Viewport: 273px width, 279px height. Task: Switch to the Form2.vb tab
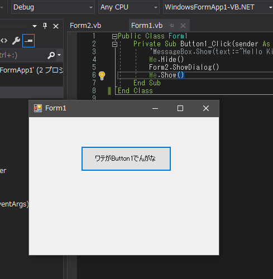pos(85,26)
